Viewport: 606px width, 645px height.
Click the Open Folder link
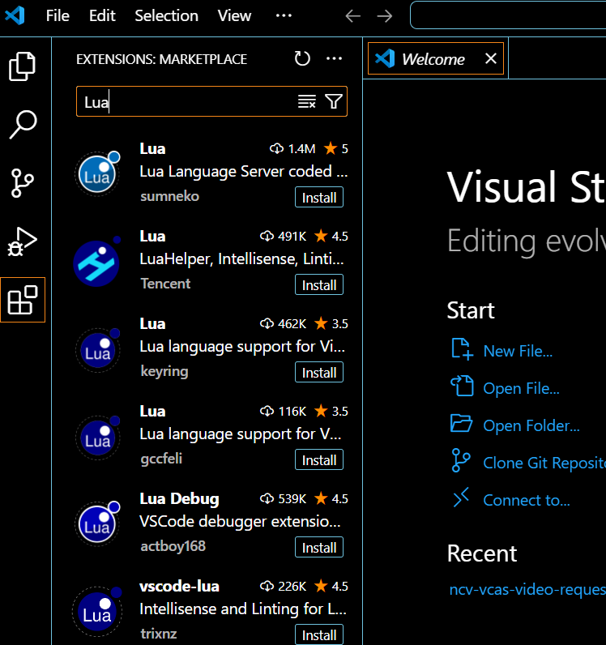pos(531,425)
